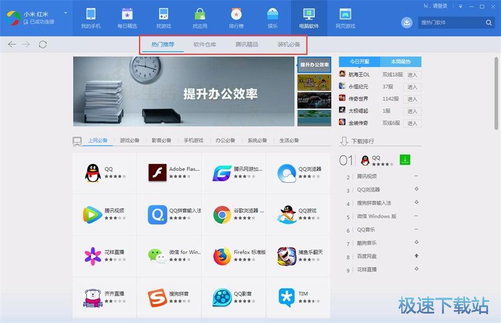
Task: Go forward with the right arrow
Action: [26, 44]
